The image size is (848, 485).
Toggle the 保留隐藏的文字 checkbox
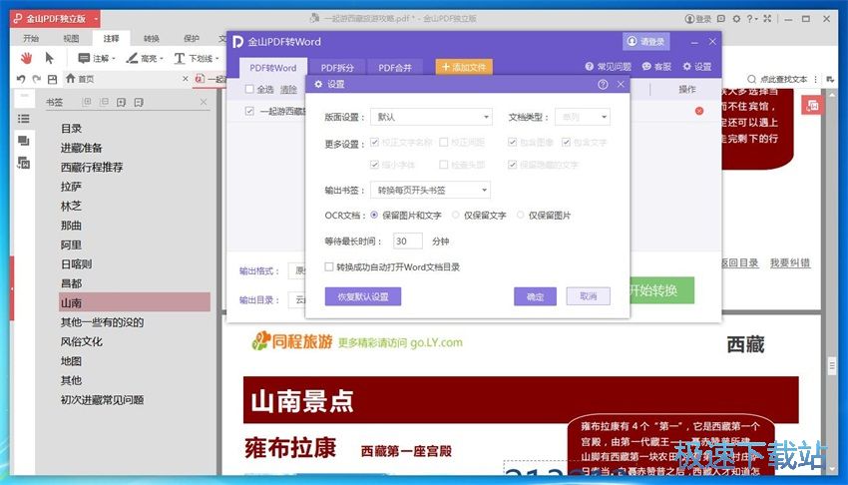click(x=512, y=165)
